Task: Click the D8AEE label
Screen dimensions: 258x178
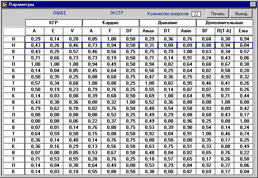Action: coord(60,13)
